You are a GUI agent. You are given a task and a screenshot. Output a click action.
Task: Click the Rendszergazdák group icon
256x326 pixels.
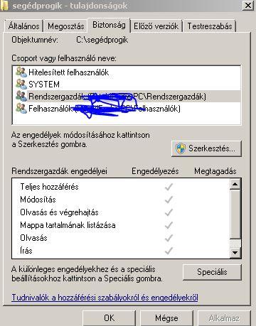[21, 96]
